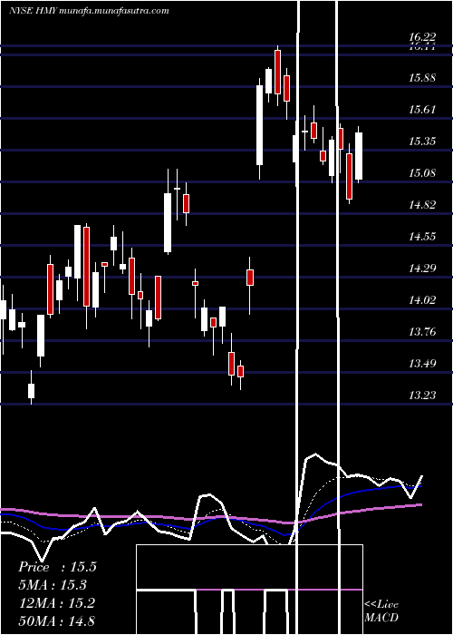Viewport: 453px width, 635px height.
Task: Click the 14.82 price axis label
Action: (422, 204)
